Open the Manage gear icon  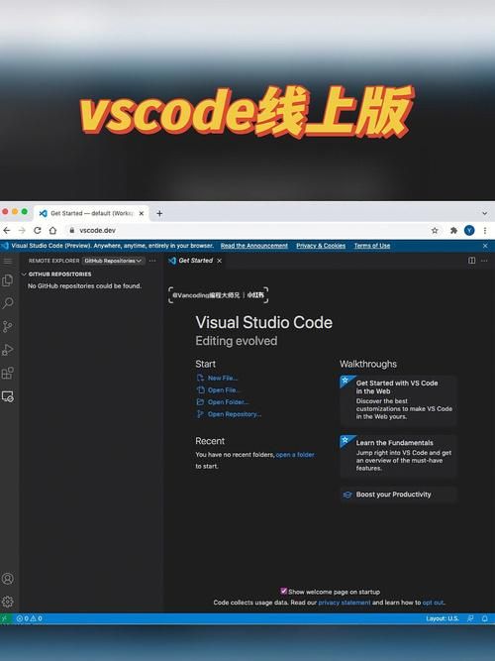(8, 602)
